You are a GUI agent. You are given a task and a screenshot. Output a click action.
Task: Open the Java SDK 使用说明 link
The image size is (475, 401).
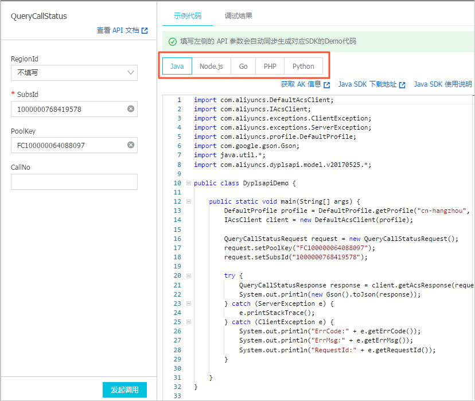click(443, 84)
